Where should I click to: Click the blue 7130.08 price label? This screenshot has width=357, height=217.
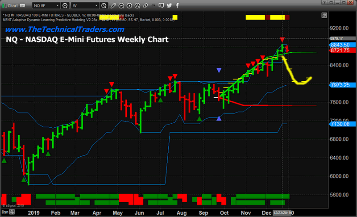click(342, 124)
